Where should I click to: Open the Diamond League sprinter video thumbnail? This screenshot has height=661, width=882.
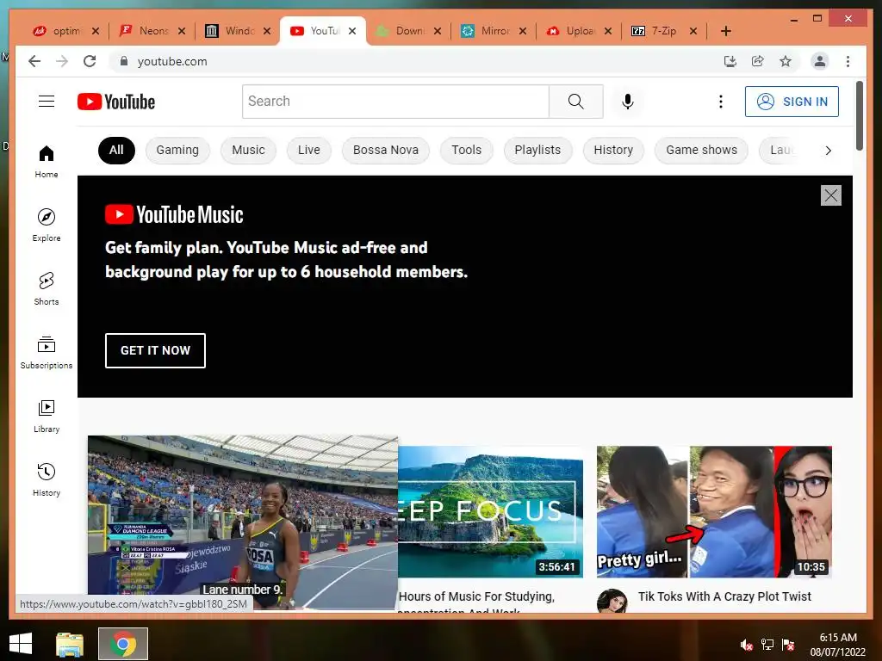[242, 522]
